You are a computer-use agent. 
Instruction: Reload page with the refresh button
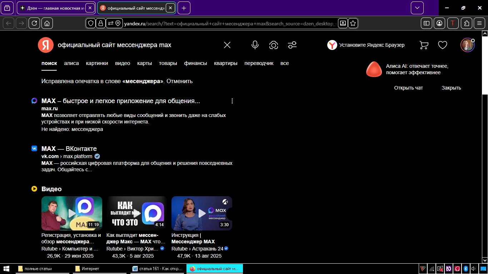(x=34, y=23)
